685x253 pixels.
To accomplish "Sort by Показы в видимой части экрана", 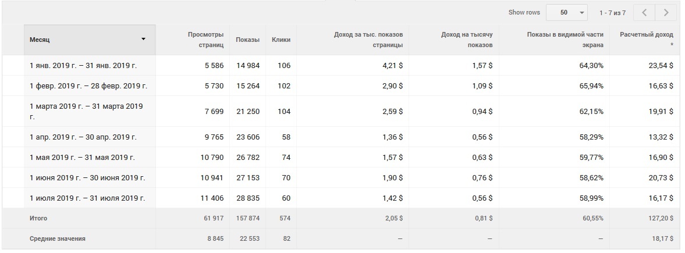I will point(565,40).
